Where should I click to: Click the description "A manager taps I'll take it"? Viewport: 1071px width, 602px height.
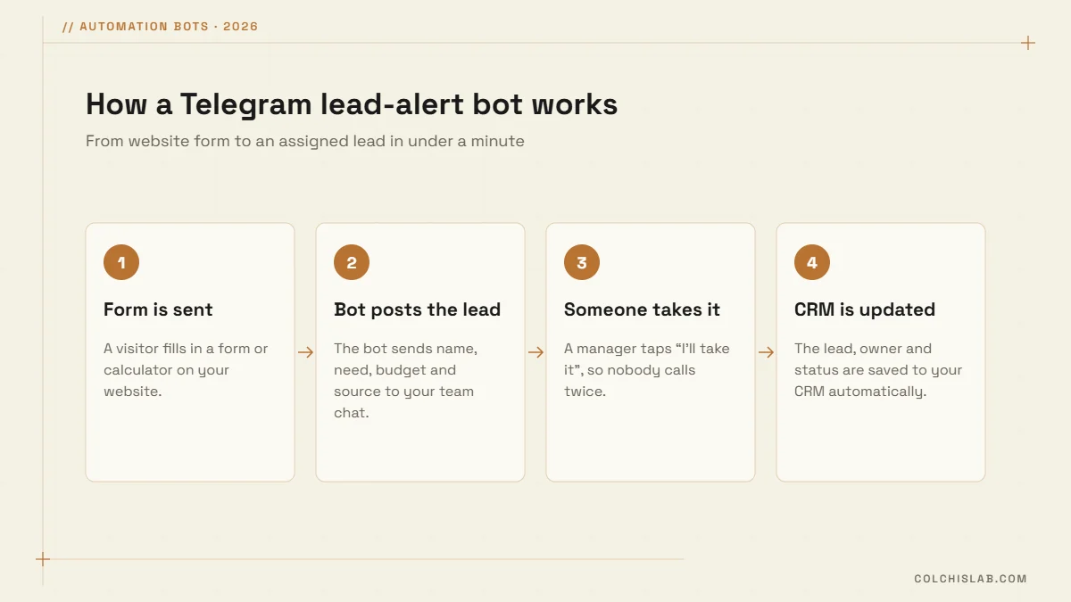click(x=647, y=369)
